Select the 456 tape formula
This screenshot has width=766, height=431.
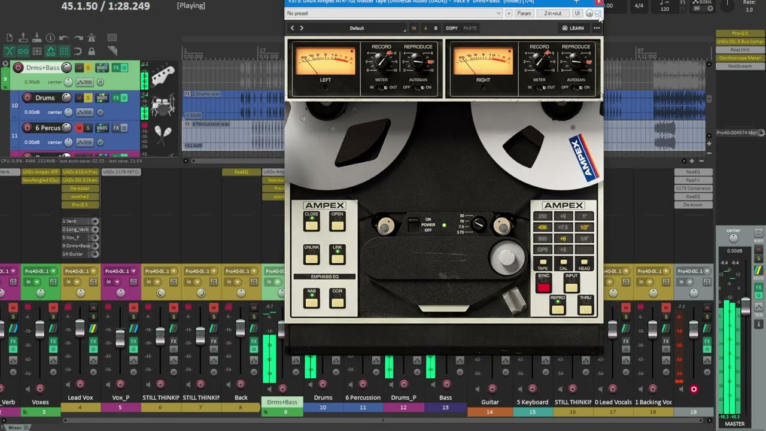click(x=542, y=227)
